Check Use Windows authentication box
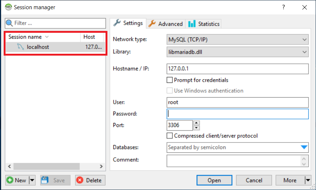Screen dimensions: 316x190 pos(170,91)
